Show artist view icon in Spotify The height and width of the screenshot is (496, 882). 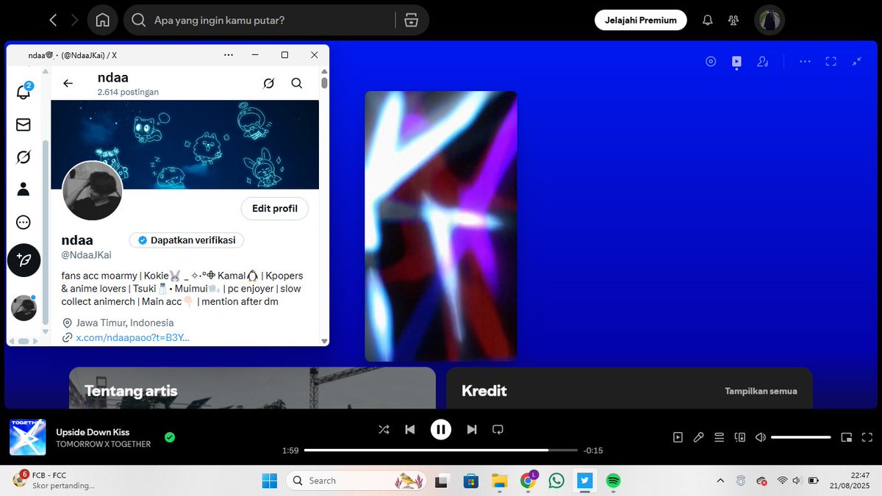click(763, 62)
